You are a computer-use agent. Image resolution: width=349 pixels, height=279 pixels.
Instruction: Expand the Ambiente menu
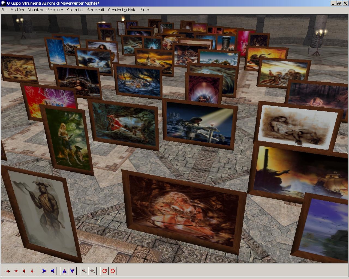55,10
